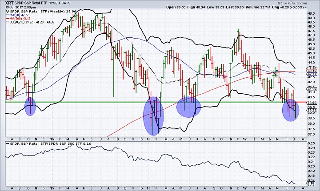The height and width of the screenshot is (191, 320).
Task: Click the 'Chg +0.26 (+0.65%)' value
Action: coord(288,7)
